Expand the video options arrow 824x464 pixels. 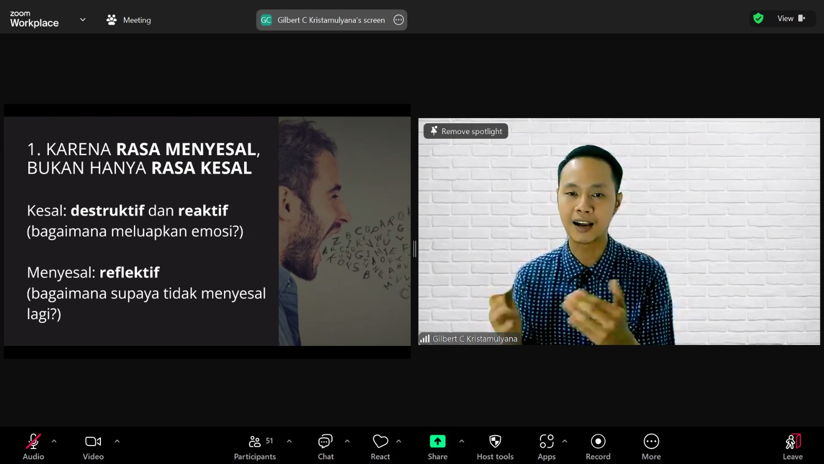117,441
